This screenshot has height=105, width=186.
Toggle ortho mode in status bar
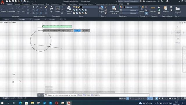click(136, 99)
